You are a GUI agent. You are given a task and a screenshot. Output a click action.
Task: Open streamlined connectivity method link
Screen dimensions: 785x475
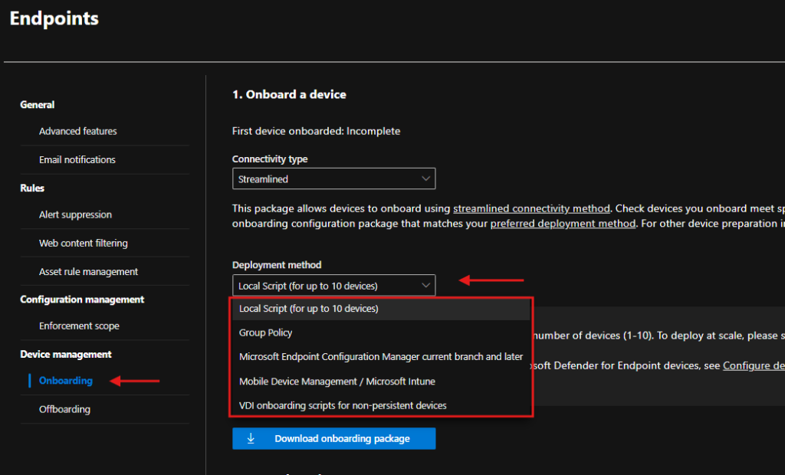(531, 208)
